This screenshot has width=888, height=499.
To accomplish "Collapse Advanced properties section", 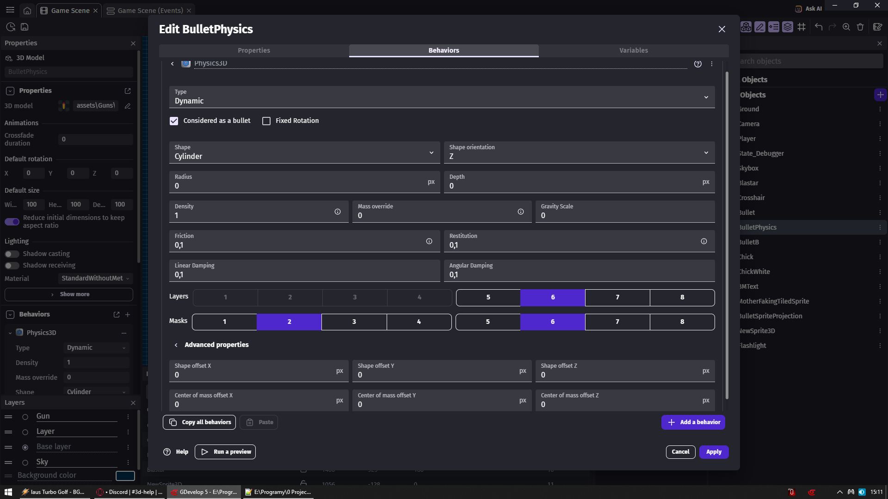I will (176, 345).
